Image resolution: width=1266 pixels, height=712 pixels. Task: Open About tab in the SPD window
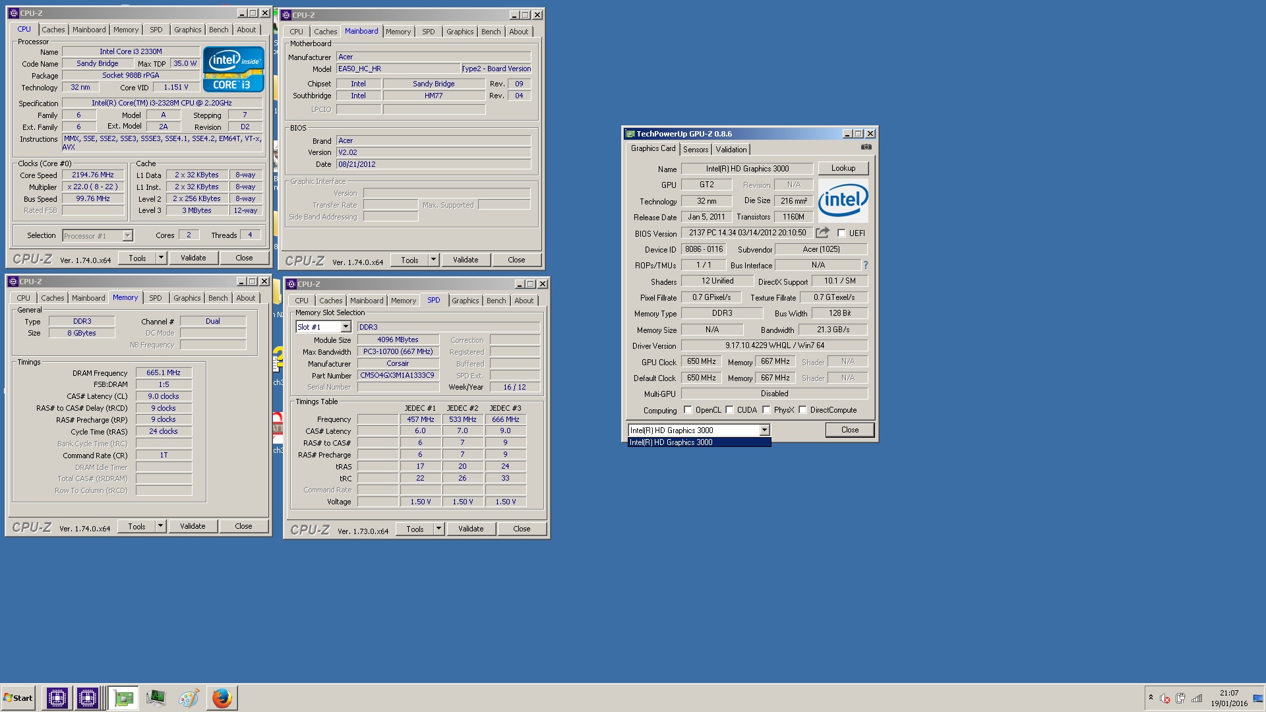(524, 301)
